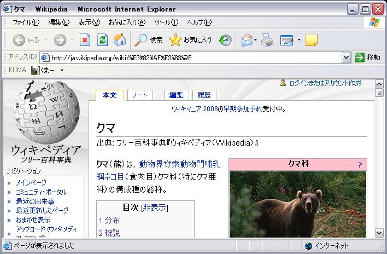387x254 pixels.
Task: Click the scrollbar down arrow
Action: coord(379,233)
